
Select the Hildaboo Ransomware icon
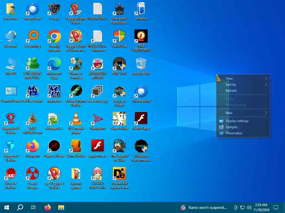[x=141, y=146]
